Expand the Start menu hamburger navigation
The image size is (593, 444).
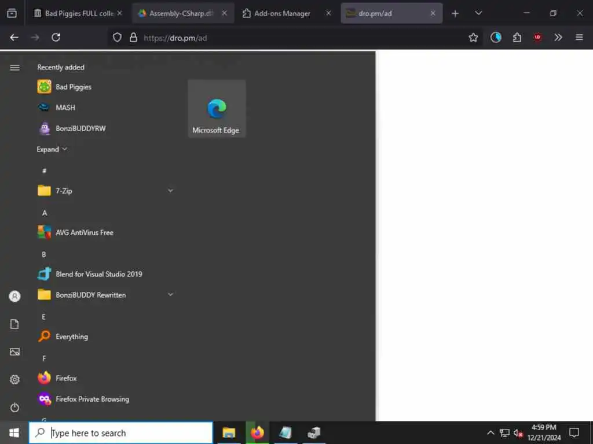pyautogui.click(x=14, y=68)
